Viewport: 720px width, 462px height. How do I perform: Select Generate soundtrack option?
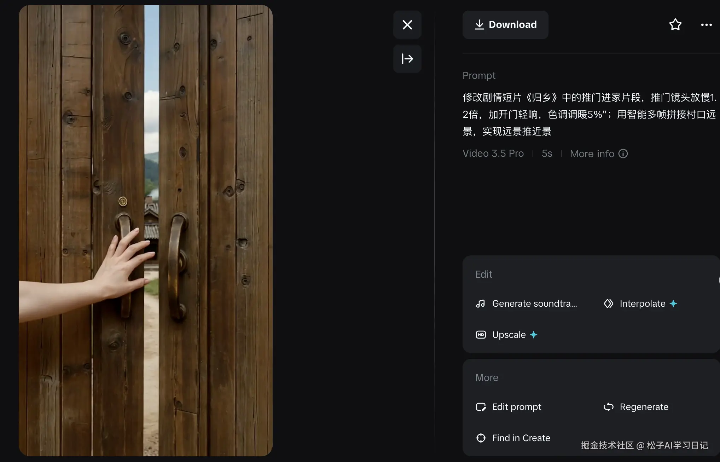coord(527,304)
